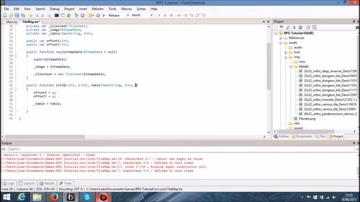Viewport: 360px width, 202px height.
Task: Open Firefox from the taskbar
Action: click(54, 197)
